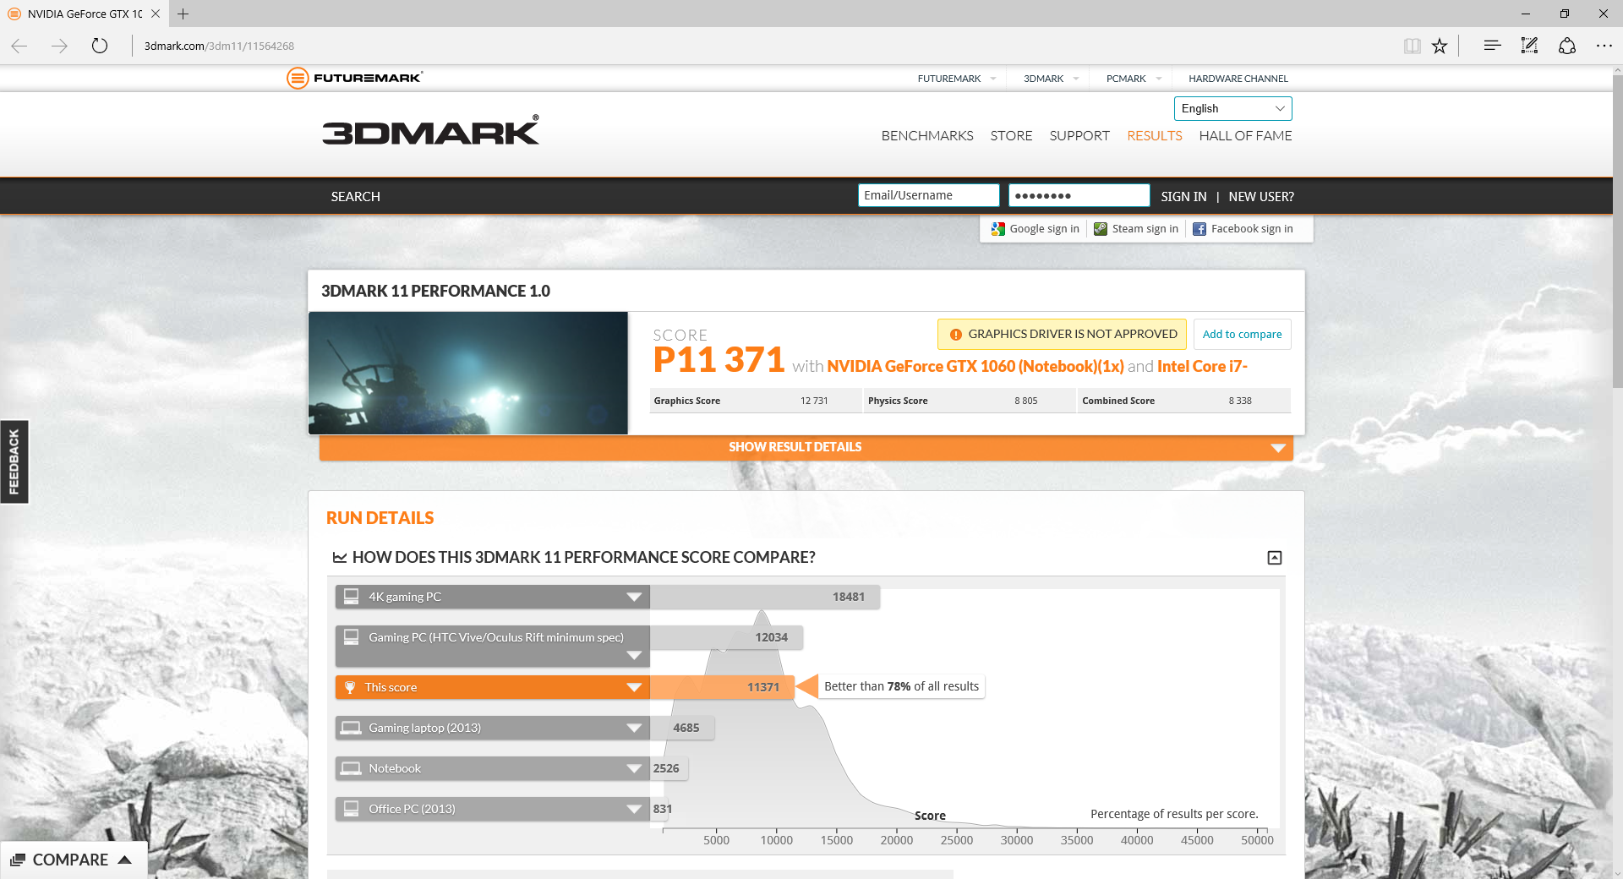Open the Intel Core i7 processor link
The height and width of the screenshot is (879, 1623).
tap(1202, 366)
